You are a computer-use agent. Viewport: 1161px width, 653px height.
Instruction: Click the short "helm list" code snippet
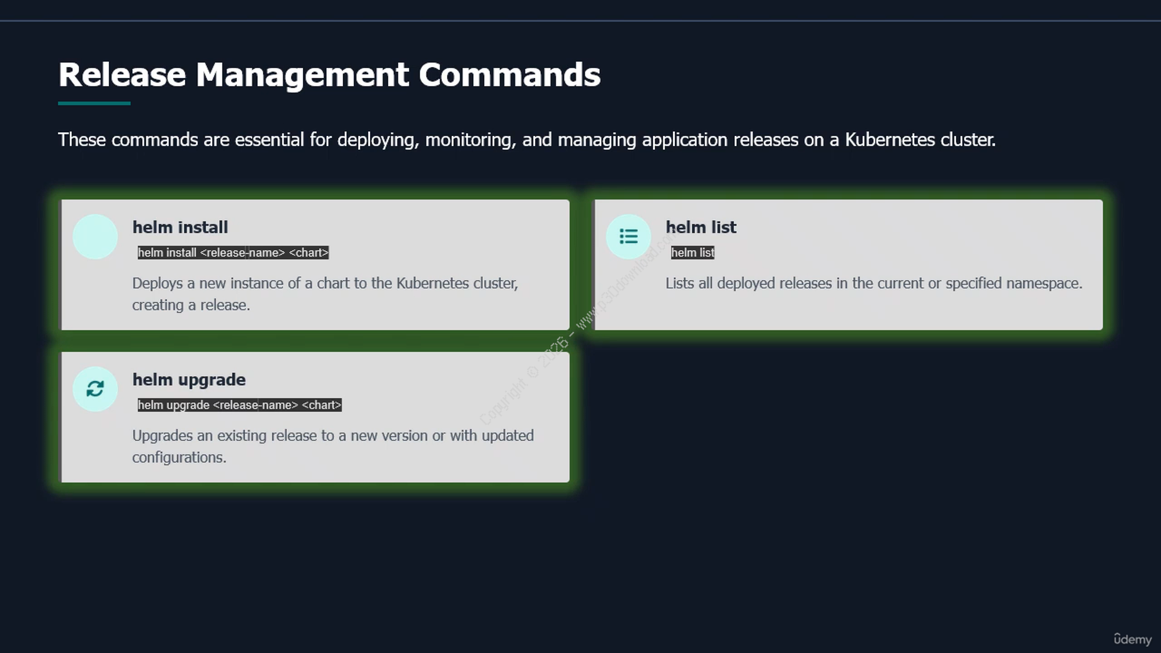pyautogui.click(x=693, y=253)
